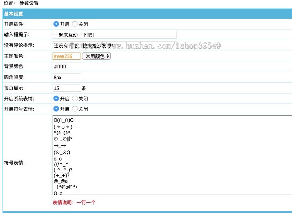Image resolution: width=292 pixels, height=213 pixels.
Task: Select 关闭 radio for 开启插件
Action: click(75, 24)
